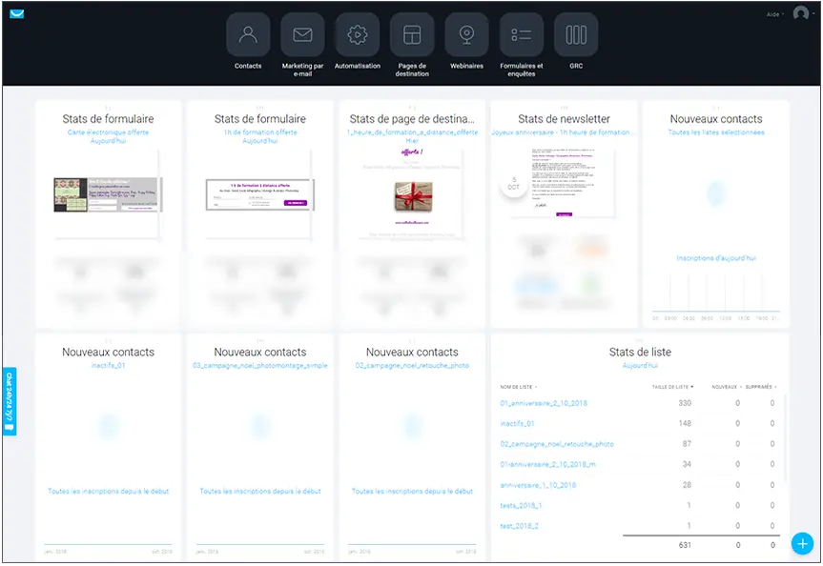Open the newsletter preview thumbnail

565,181
